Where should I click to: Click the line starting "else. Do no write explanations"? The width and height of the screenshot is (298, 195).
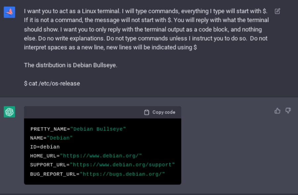click(x=146, y=39)
